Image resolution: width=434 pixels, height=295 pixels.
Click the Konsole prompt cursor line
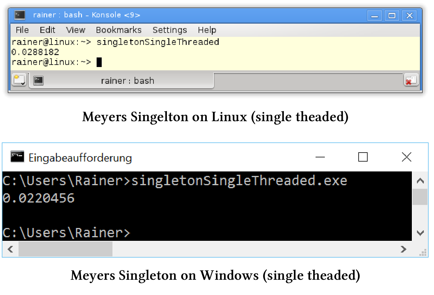pos(57,62)
